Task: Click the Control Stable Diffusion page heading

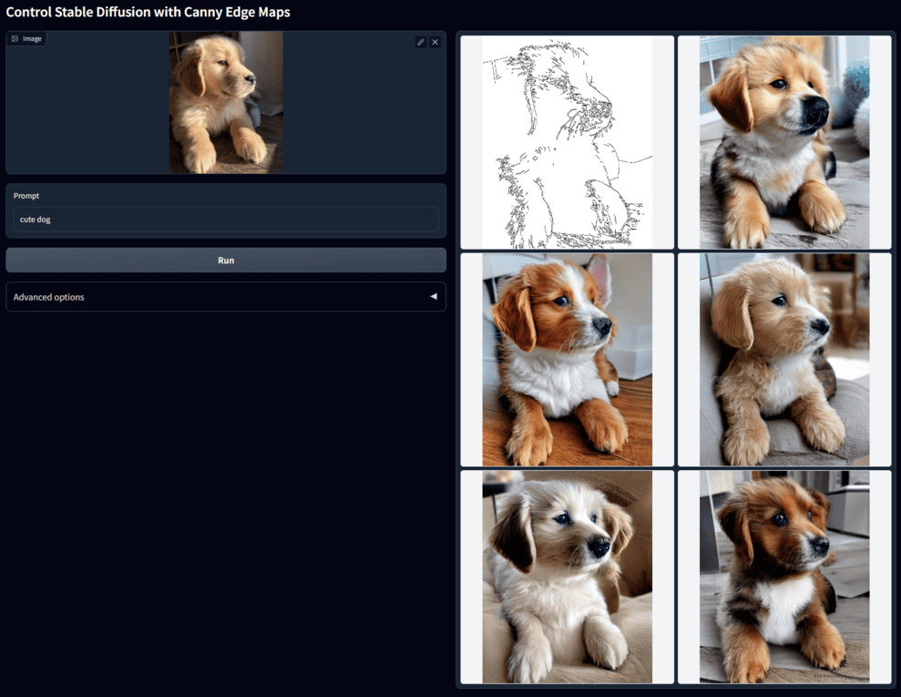Action: point(148,13)
